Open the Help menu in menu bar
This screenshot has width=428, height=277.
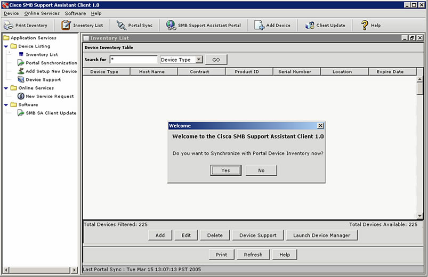96,13
